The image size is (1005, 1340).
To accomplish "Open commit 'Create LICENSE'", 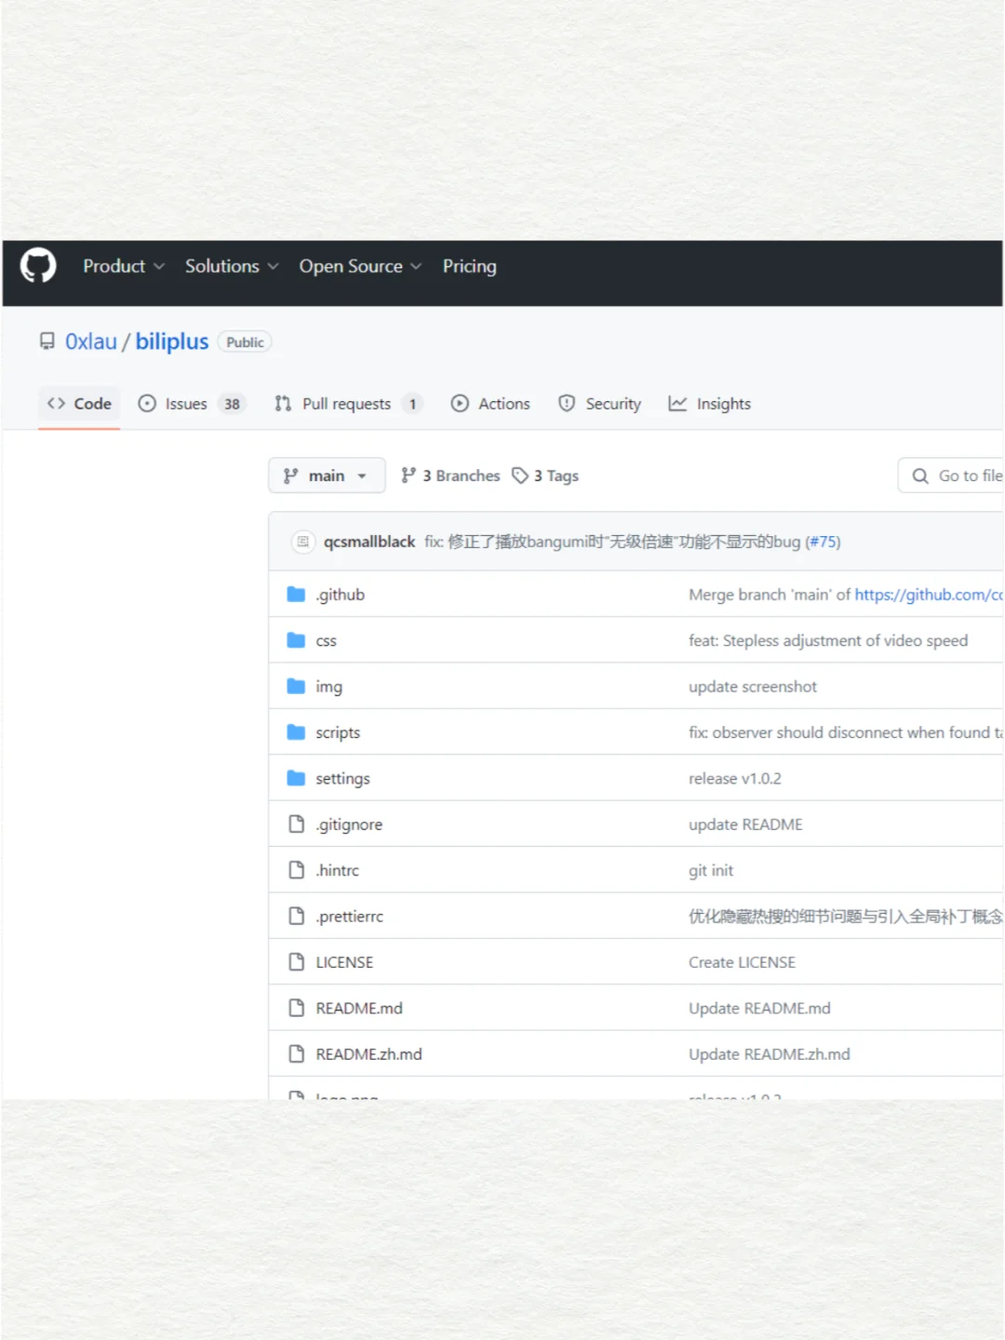I will click(x=742, y=962).
